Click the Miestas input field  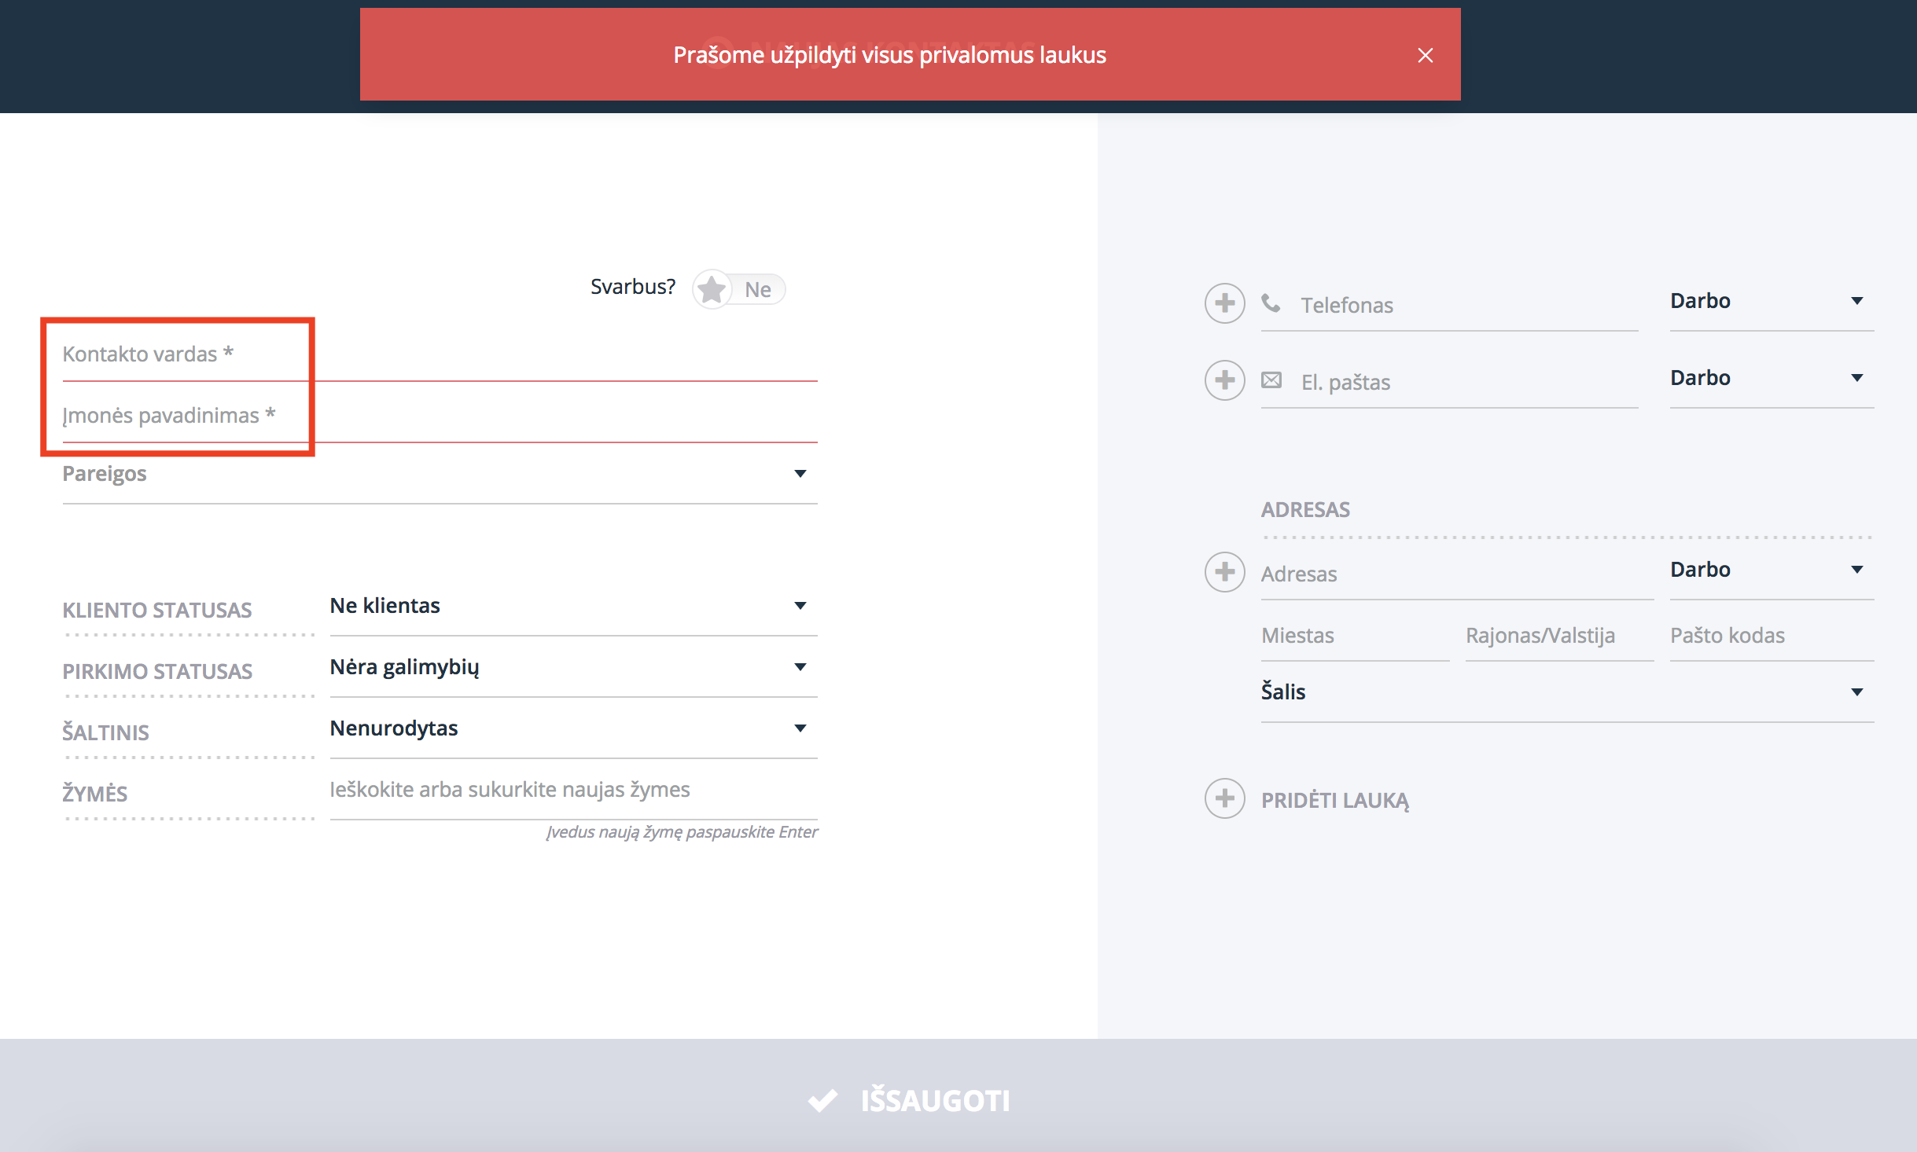coord(1356,635)
